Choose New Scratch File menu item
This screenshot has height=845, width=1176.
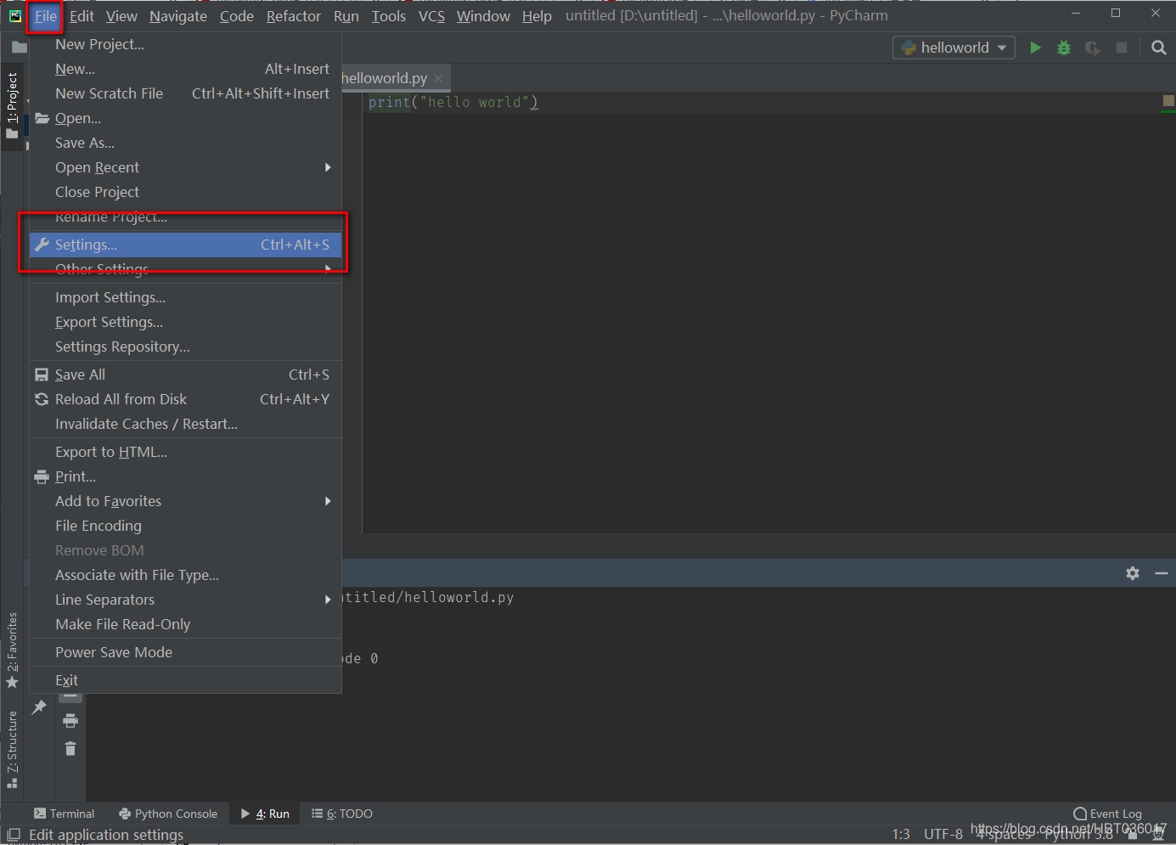(x=185, y=93)
